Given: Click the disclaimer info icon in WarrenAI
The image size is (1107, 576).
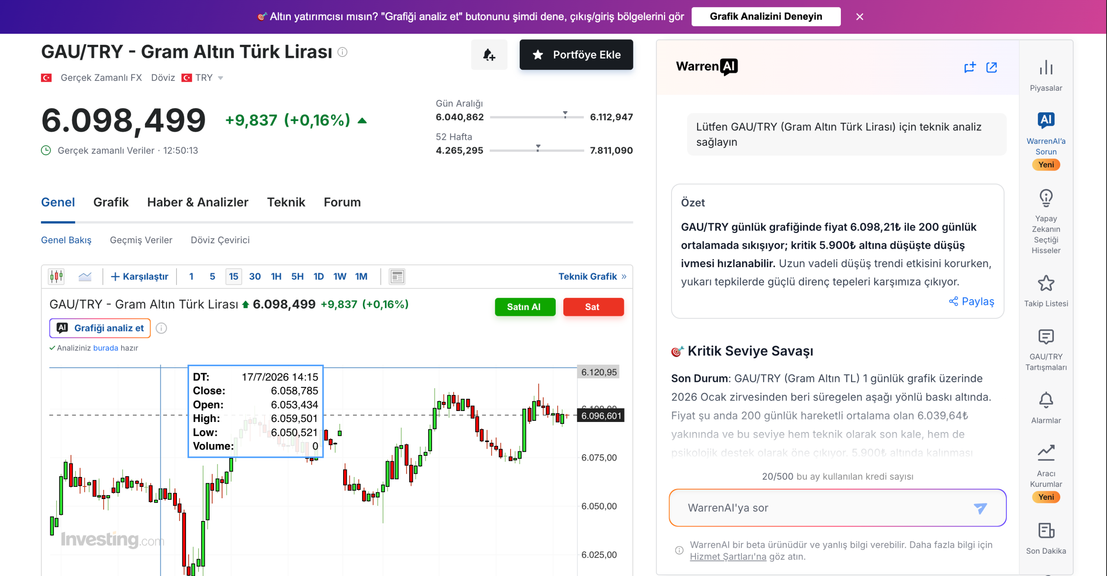Looking at the screenshot, I should 679,550.
